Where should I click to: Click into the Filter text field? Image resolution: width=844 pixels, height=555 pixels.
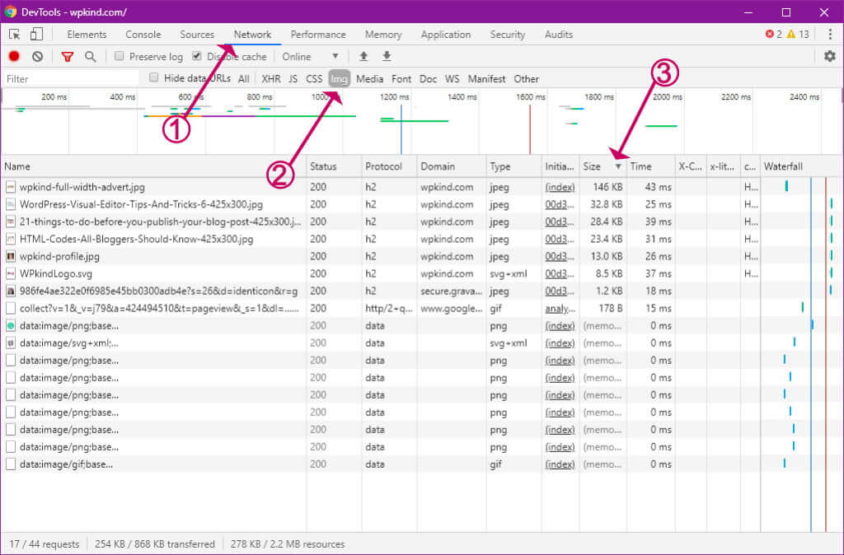(x=70, y=79)
